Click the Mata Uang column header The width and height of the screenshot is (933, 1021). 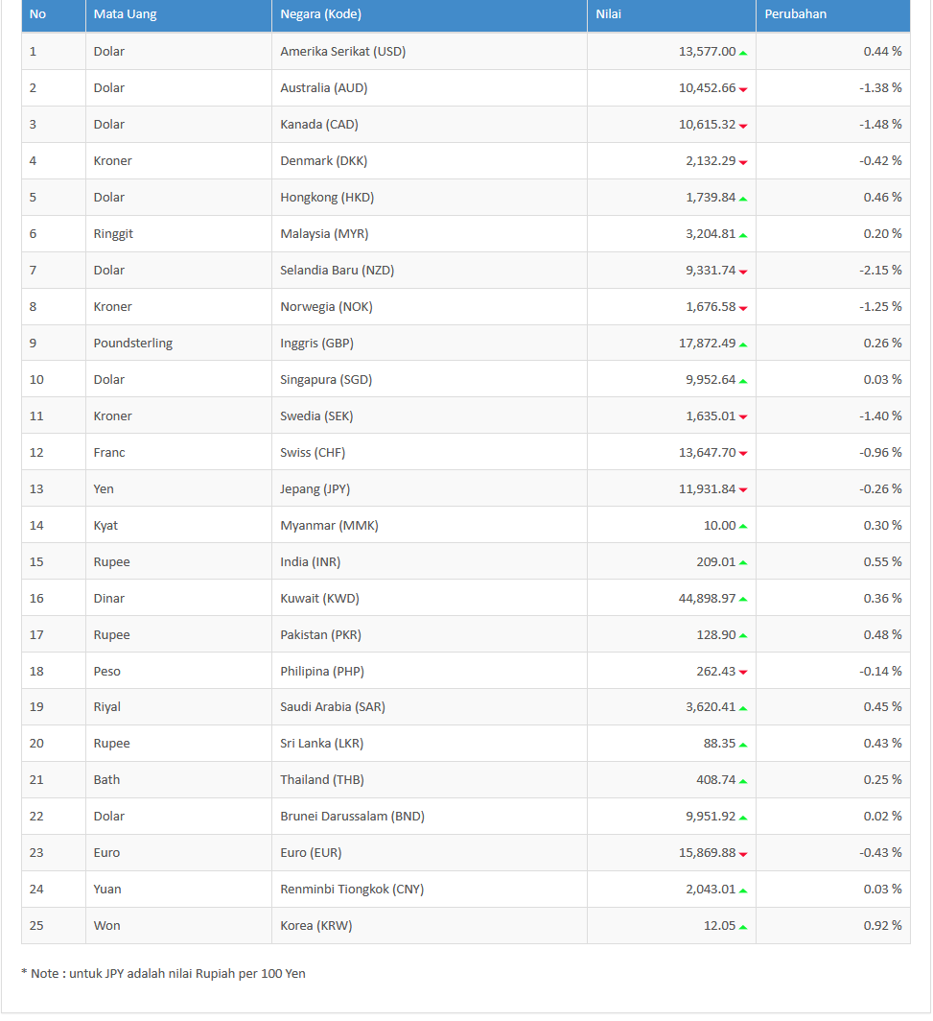click(x=179, y=15)
